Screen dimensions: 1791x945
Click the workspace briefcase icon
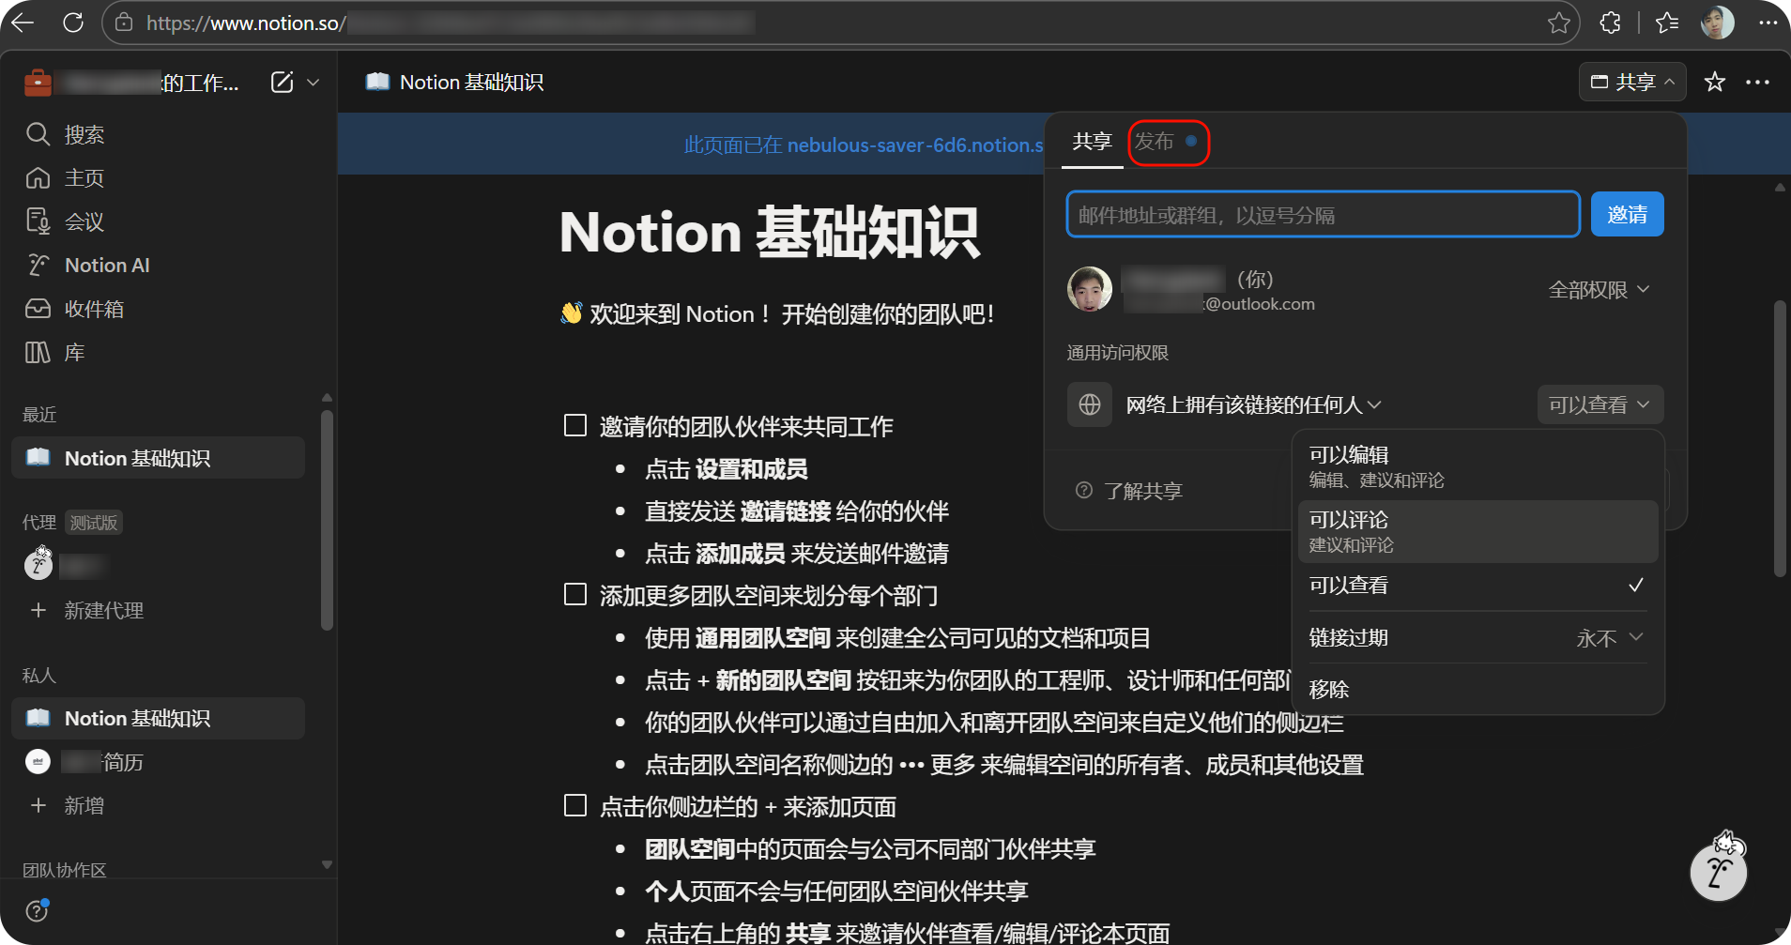tap(38, 83)
